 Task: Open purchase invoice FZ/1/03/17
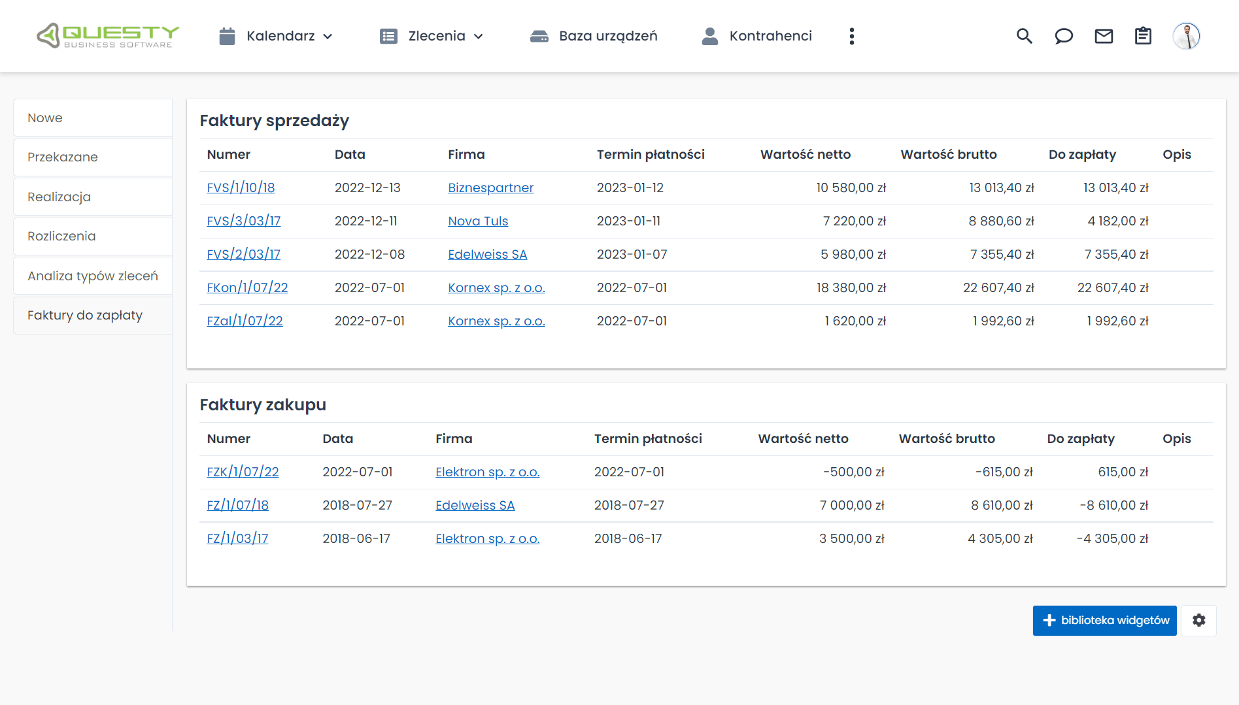coord(237,538)
